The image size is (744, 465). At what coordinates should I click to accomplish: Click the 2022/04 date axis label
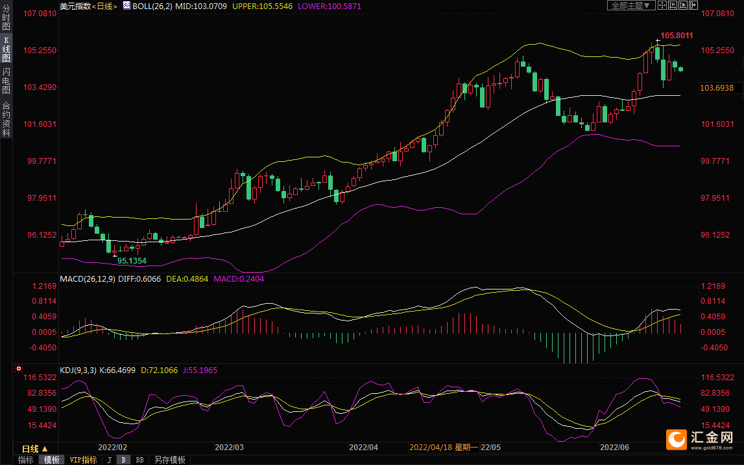pos(363,448)
